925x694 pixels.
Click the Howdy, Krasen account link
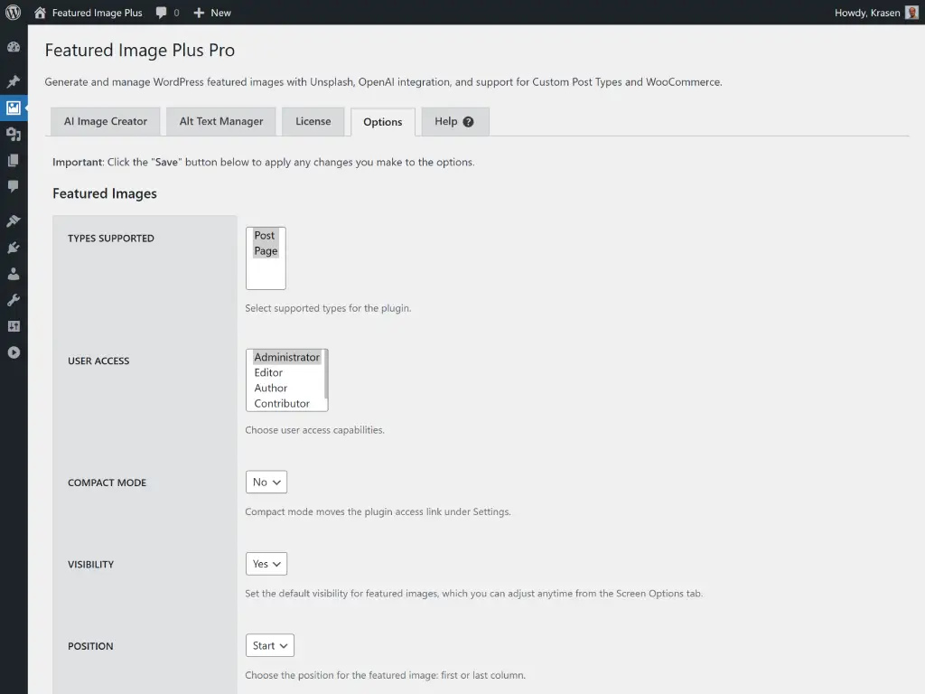[x=867, y=12]
